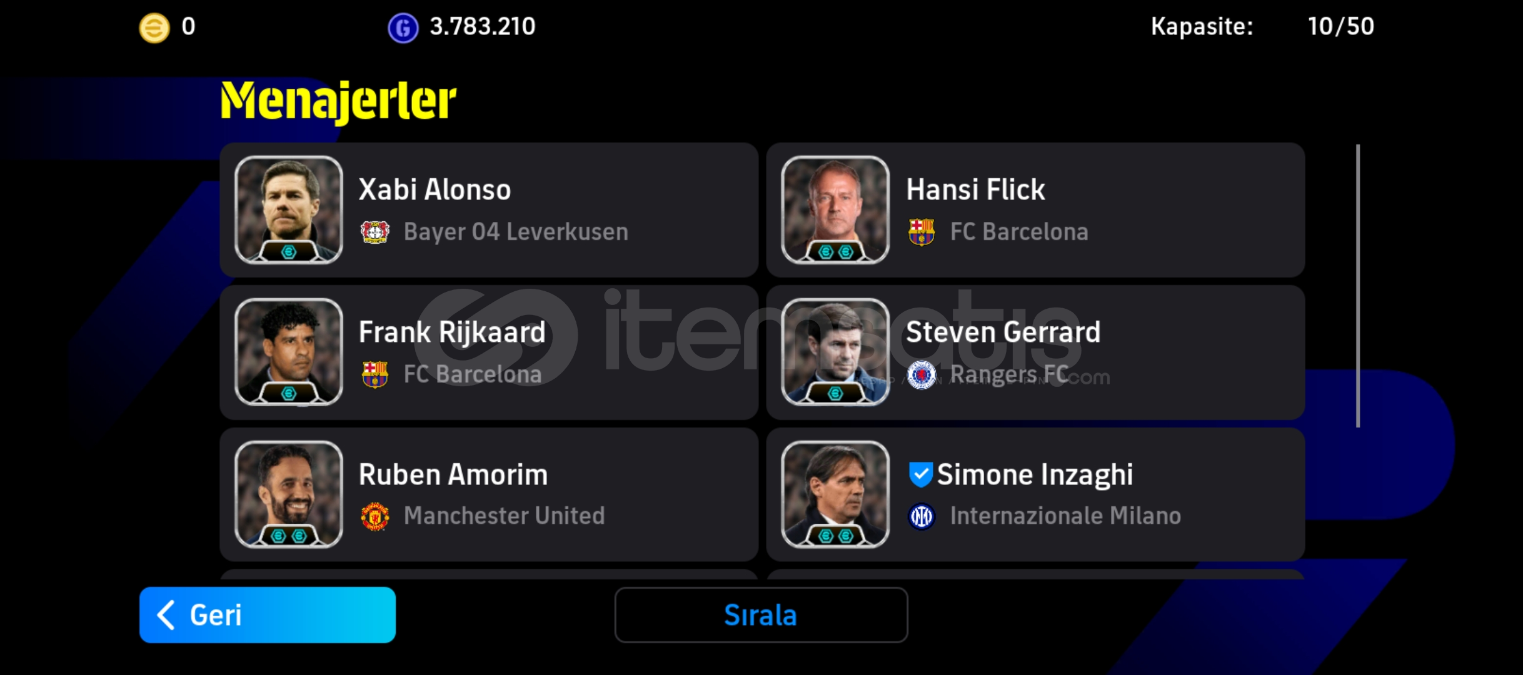
Task: Tap the gold eFootball coin icon
Action: 154,28
